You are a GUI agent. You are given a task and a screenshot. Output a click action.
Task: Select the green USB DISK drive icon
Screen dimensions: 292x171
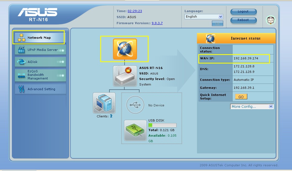click(x=135, y=130)
